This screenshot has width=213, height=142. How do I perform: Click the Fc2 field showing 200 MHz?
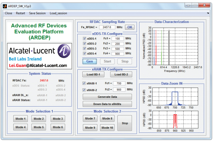click(118, 44)
